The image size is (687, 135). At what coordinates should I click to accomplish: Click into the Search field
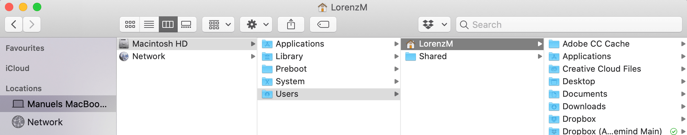coord(569,24)
